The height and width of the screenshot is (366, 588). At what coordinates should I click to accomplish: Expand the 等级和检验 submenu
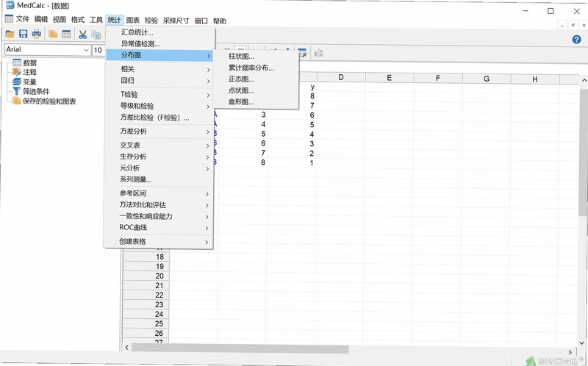[159, 106]
